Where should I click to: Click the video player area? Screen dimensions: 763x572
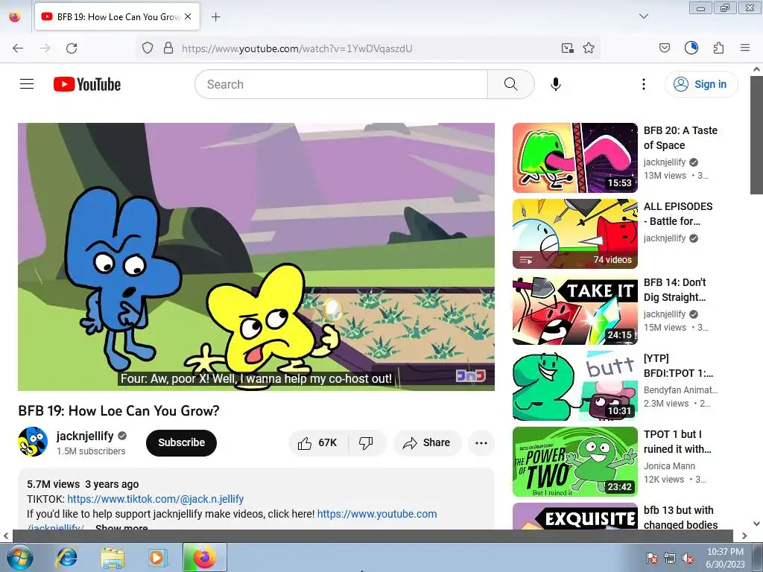256,256
